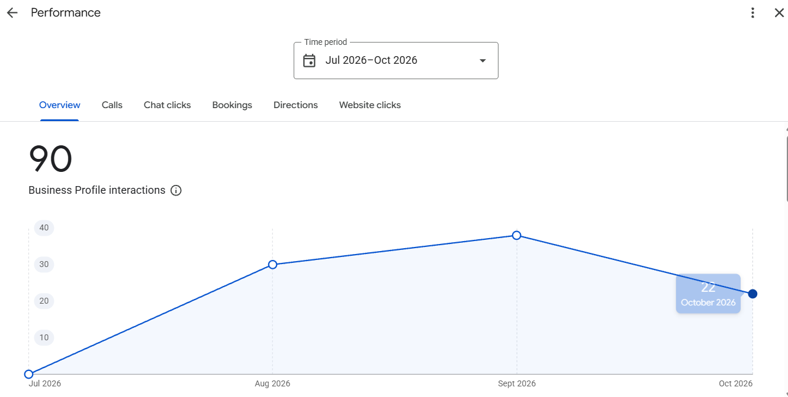Select the Overview tab

coord(60,105)
